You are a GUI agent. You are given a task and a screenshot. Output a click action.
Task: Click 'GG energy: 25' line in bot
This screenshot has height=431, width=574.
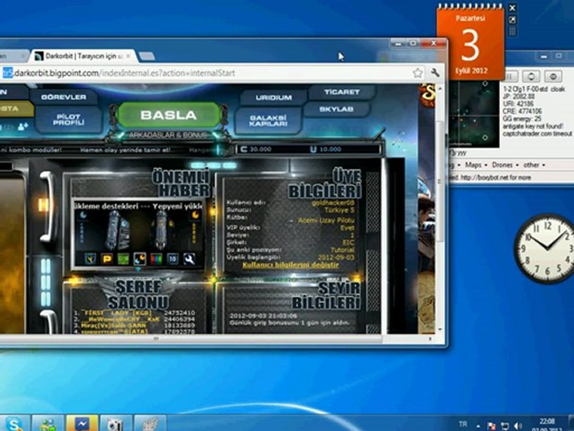(522, 119)
